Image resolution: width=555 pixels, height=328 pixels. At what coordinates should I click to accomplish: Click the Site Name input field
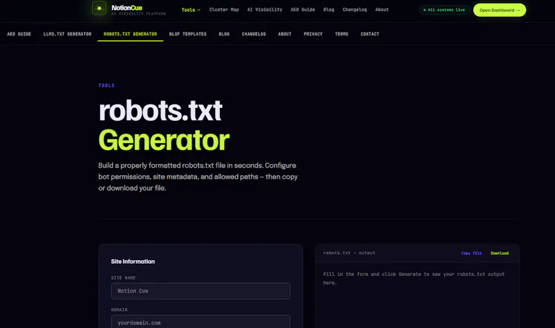200,291
